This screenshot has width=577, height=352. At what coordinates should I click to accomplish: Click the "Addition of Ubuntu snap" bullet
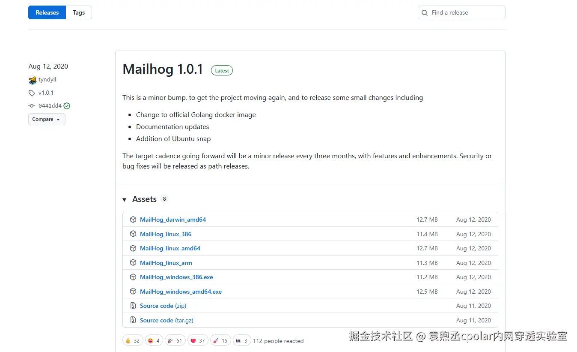click(173, 139)
